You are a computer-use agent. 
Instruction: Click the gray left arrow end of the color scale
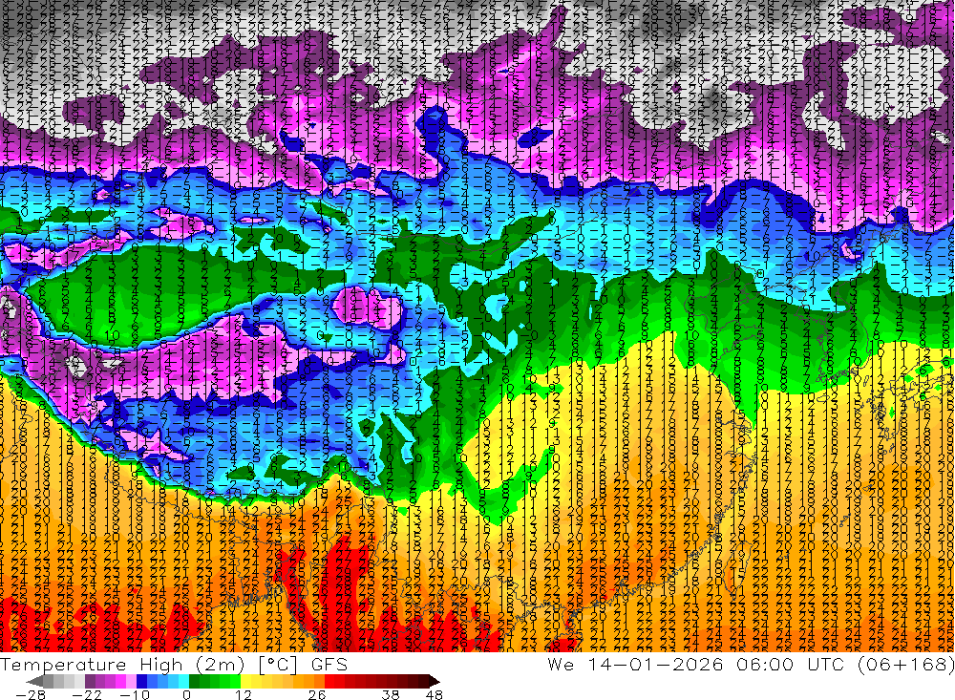click(x=34, y=682)
